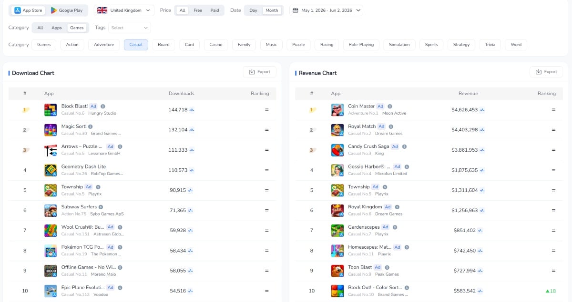The width and height of the screenshot is (572, 302).
Task: Click $4,626,453 revenue value
Action: pyautogui.click(x=464, y=110)
